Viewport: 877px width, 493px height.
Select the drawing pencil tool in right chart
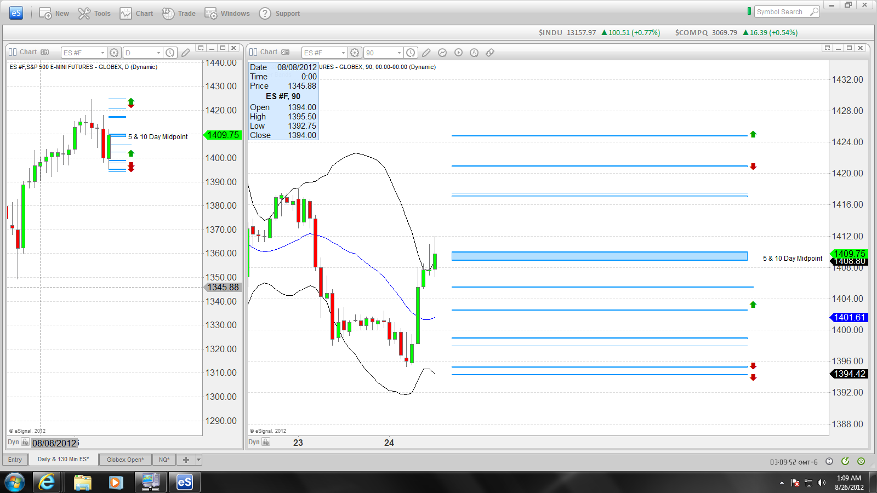pos(426,53)
